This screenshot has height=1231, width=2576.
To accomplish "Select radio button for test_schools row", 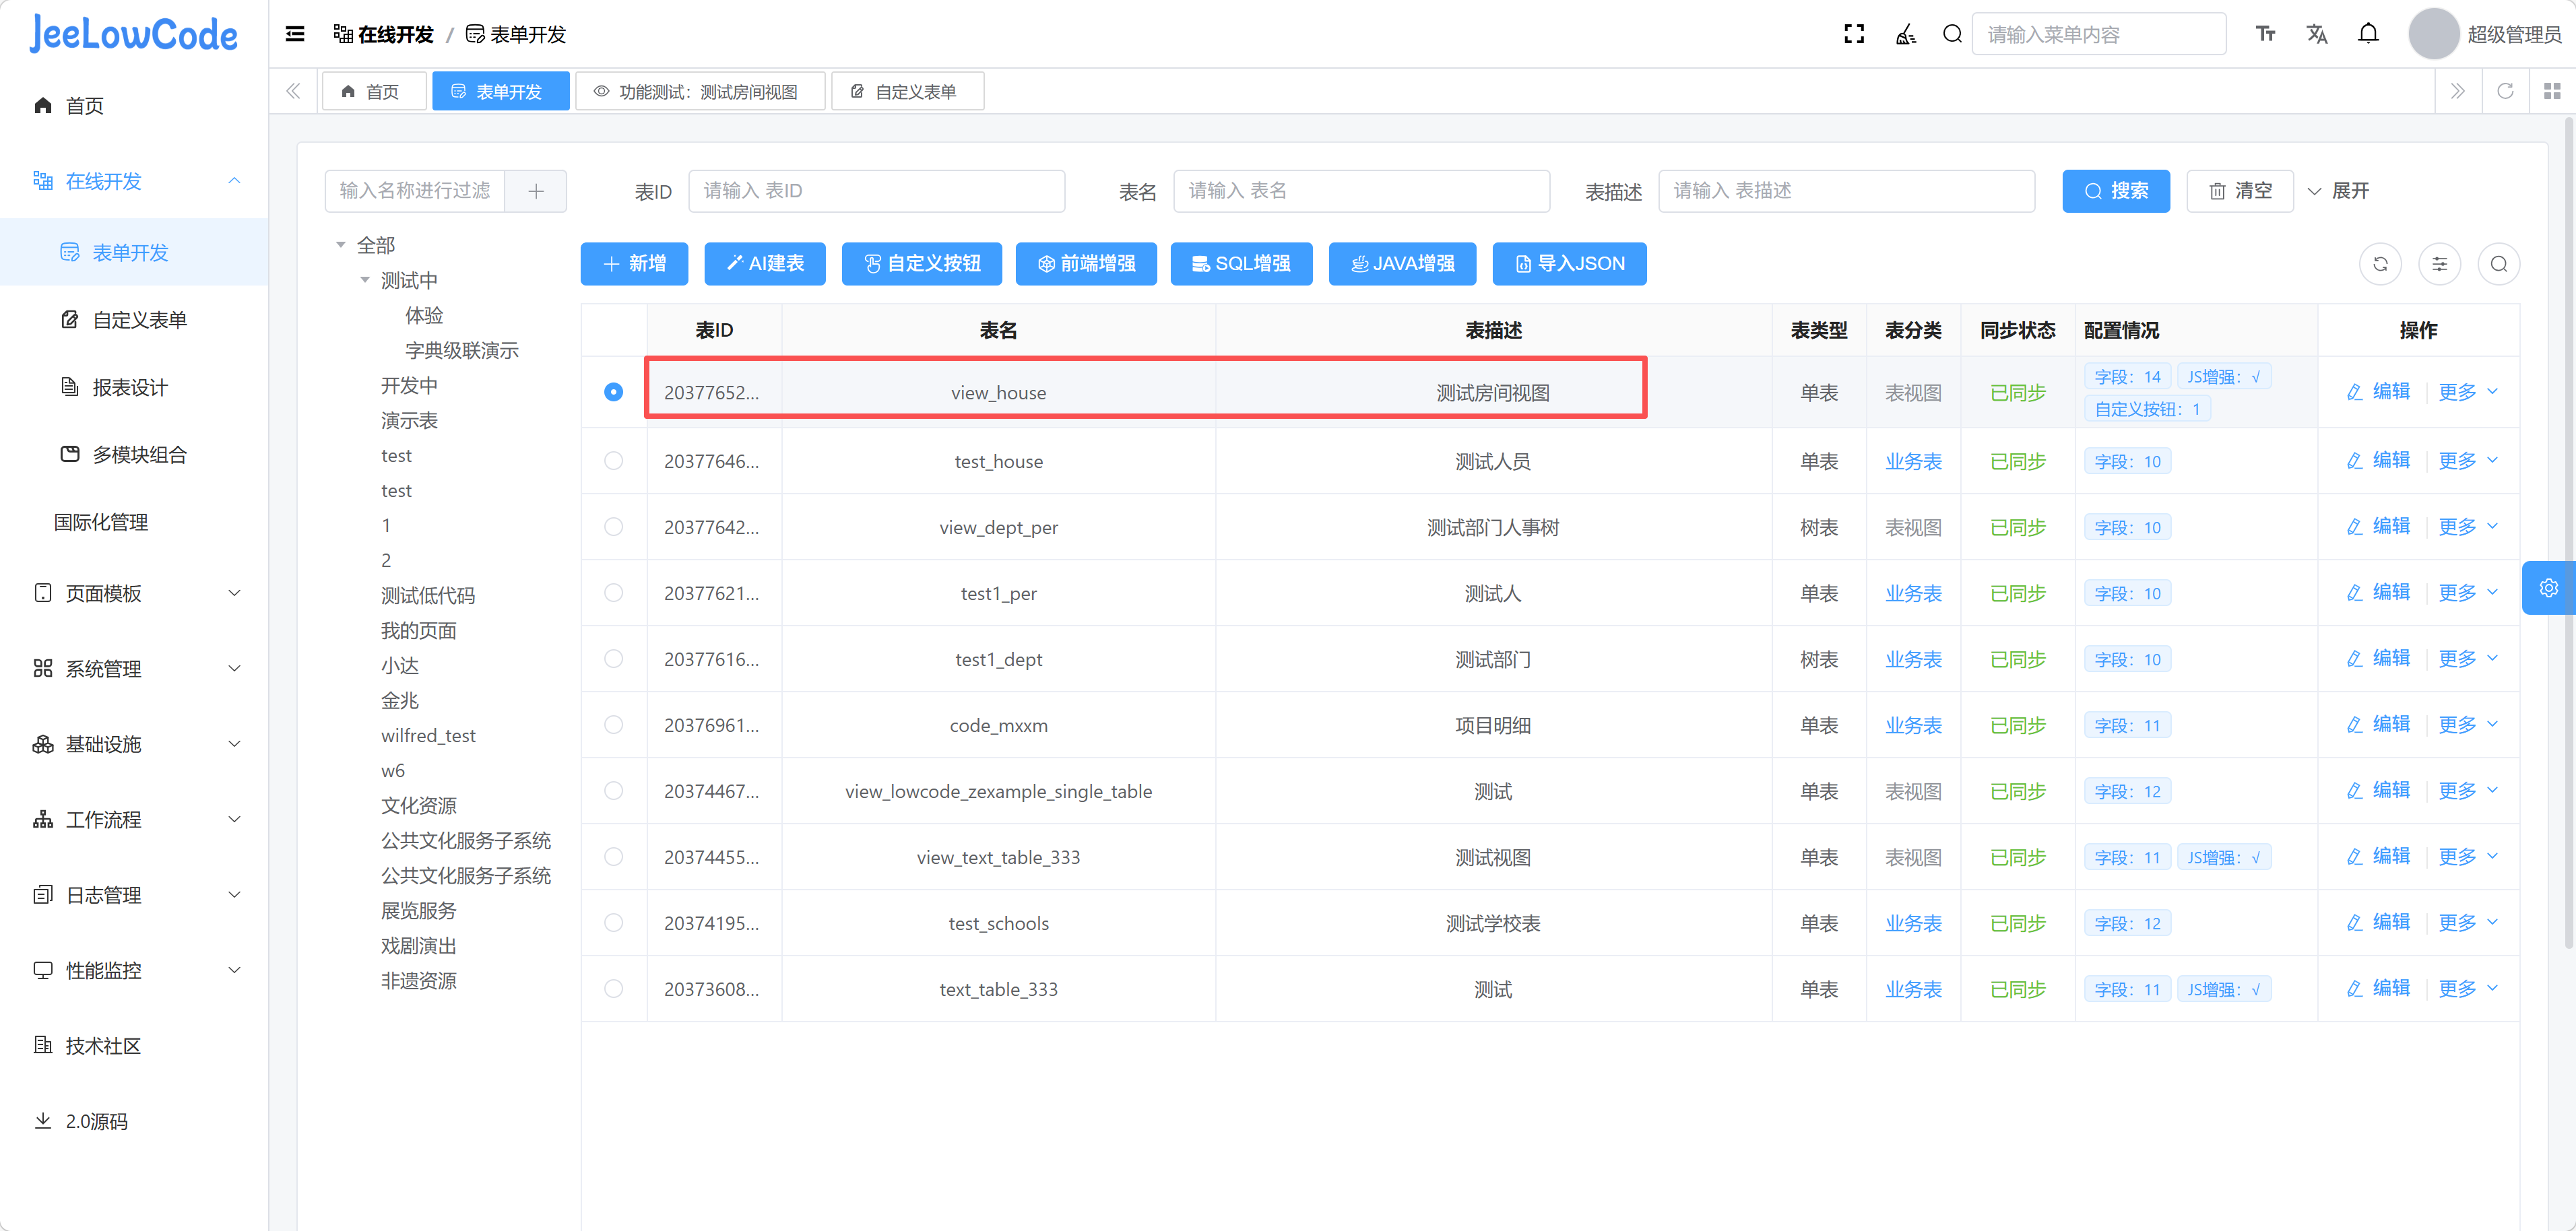I will click(613, 923).
